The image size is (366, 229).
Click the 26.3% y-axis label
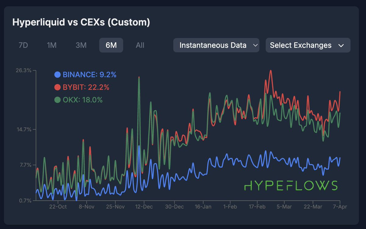pos(23,70)
